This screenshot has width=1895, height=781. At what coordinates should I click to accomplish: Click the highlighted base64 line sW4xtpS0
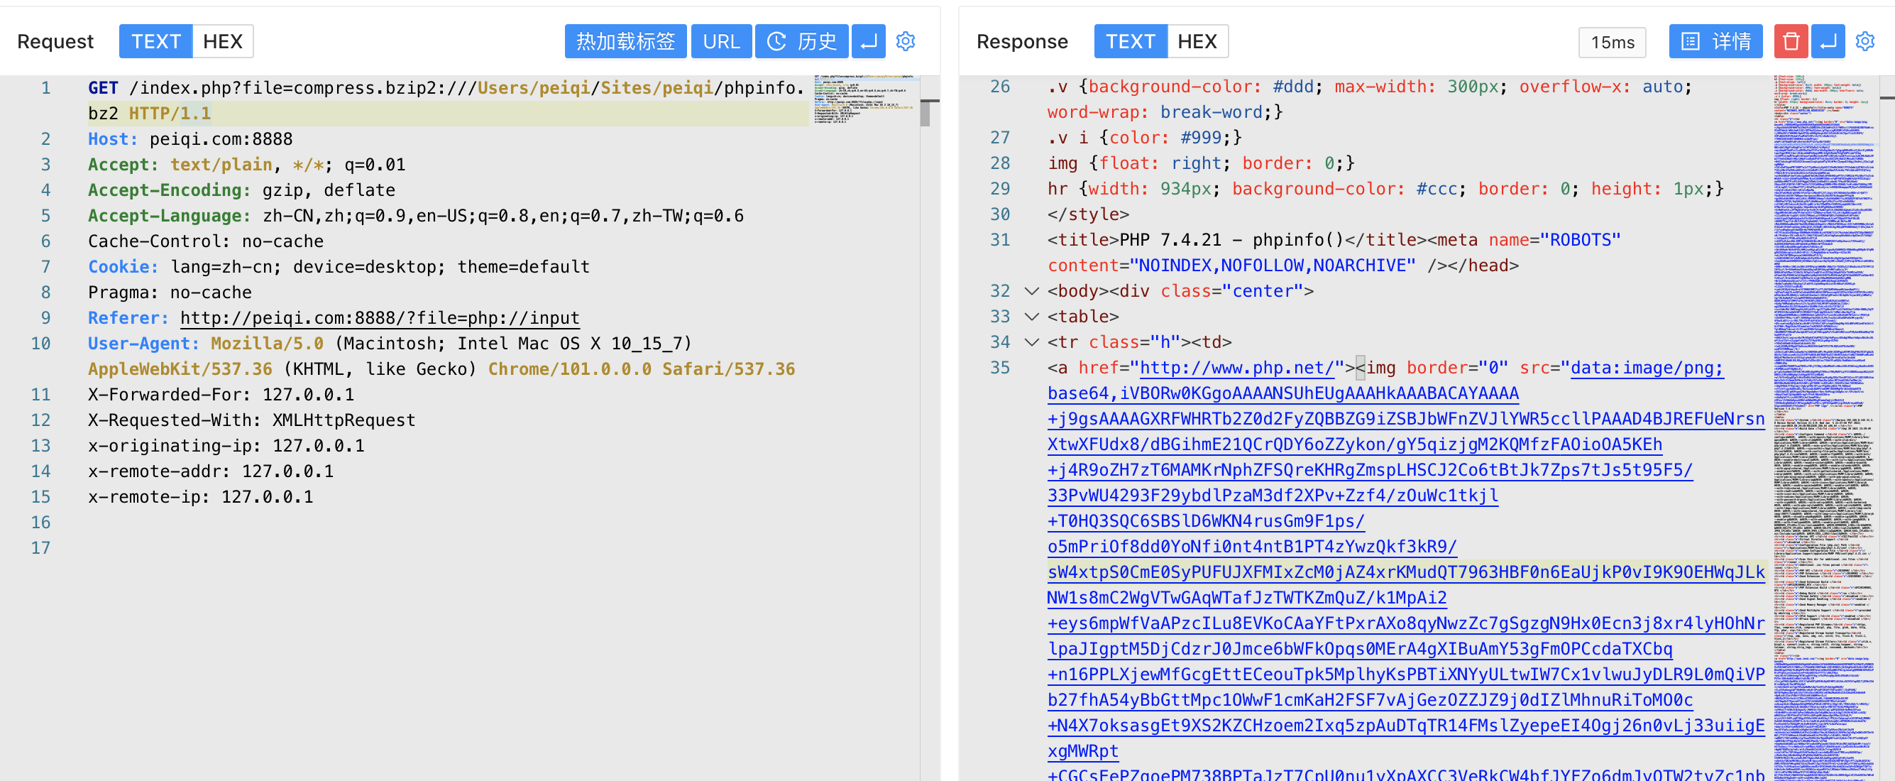coord(1406,572)
